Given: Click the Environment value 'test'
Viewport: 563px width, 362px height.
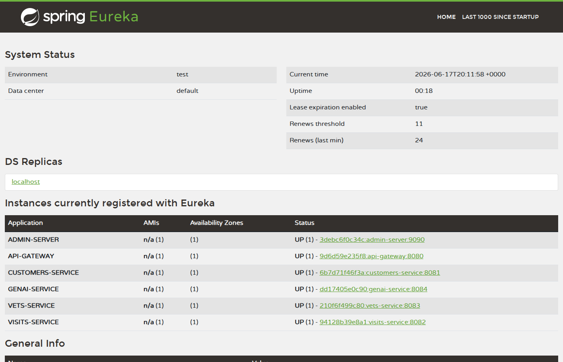Looking at the screenshot, I should [182, 74].
